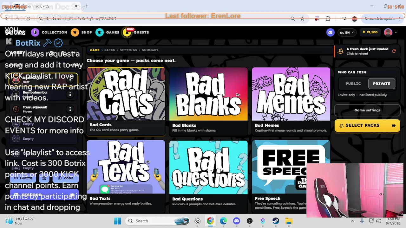Choose the Bad Cards game
Screen dimensions: 406x228
pyautogui.click(x=126, y=101)
